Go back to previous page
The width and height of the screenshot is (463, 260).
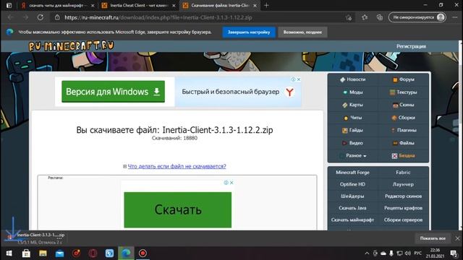pyautogui.click(x=11, y=17)
